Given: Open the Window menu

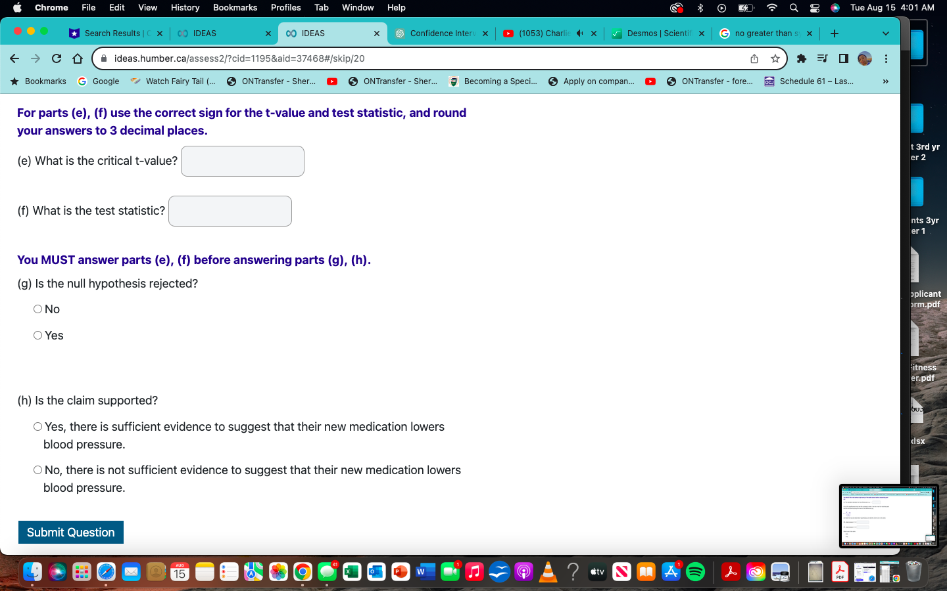Looking at the screenshot, I should (358, 7).
